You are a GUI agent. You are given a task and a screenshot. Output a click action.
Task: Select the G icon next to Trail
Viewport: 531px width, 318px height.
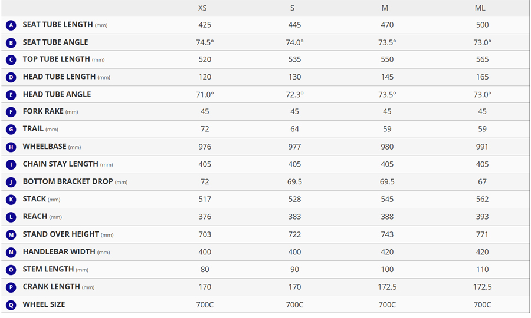pos(11,130)
